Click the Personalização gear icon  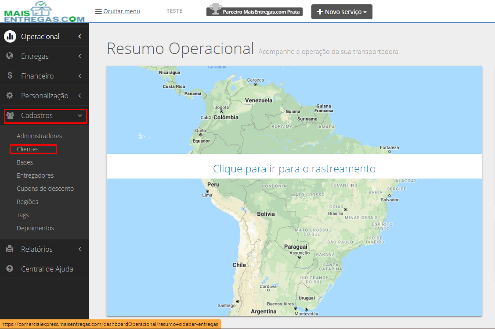point(10,95)
